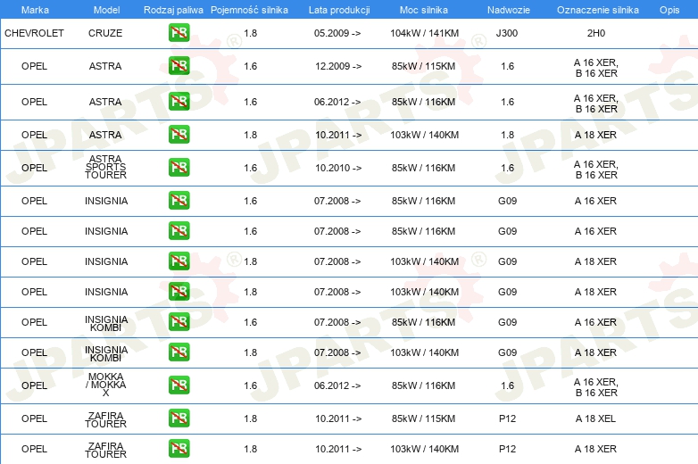Select the CHEVROLET brand cell
The image size is (698, 464).
tap(34, 33)
